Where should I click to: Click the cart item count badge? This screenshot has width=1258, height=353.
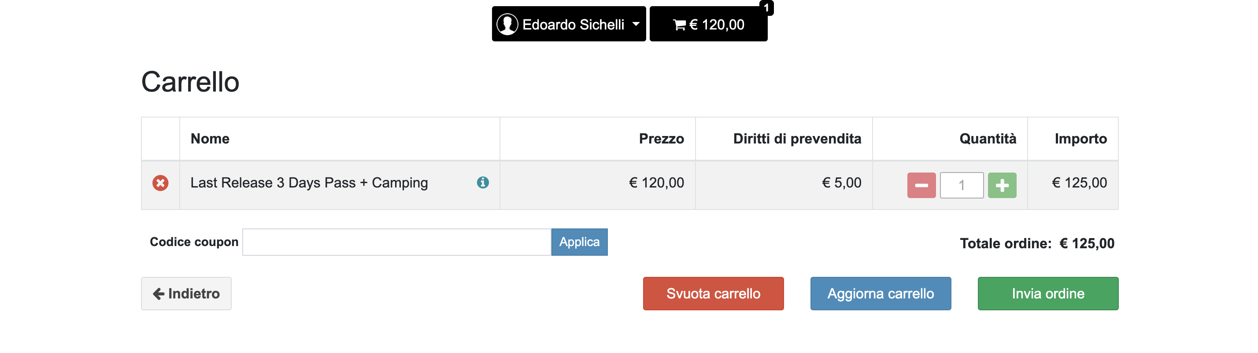click(766, 8)
